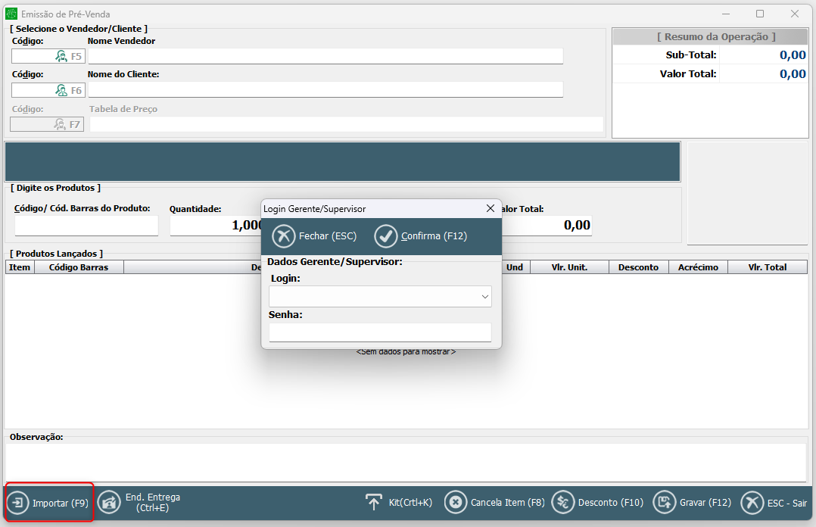Click the Vlr. Total column header

point(767,267)
